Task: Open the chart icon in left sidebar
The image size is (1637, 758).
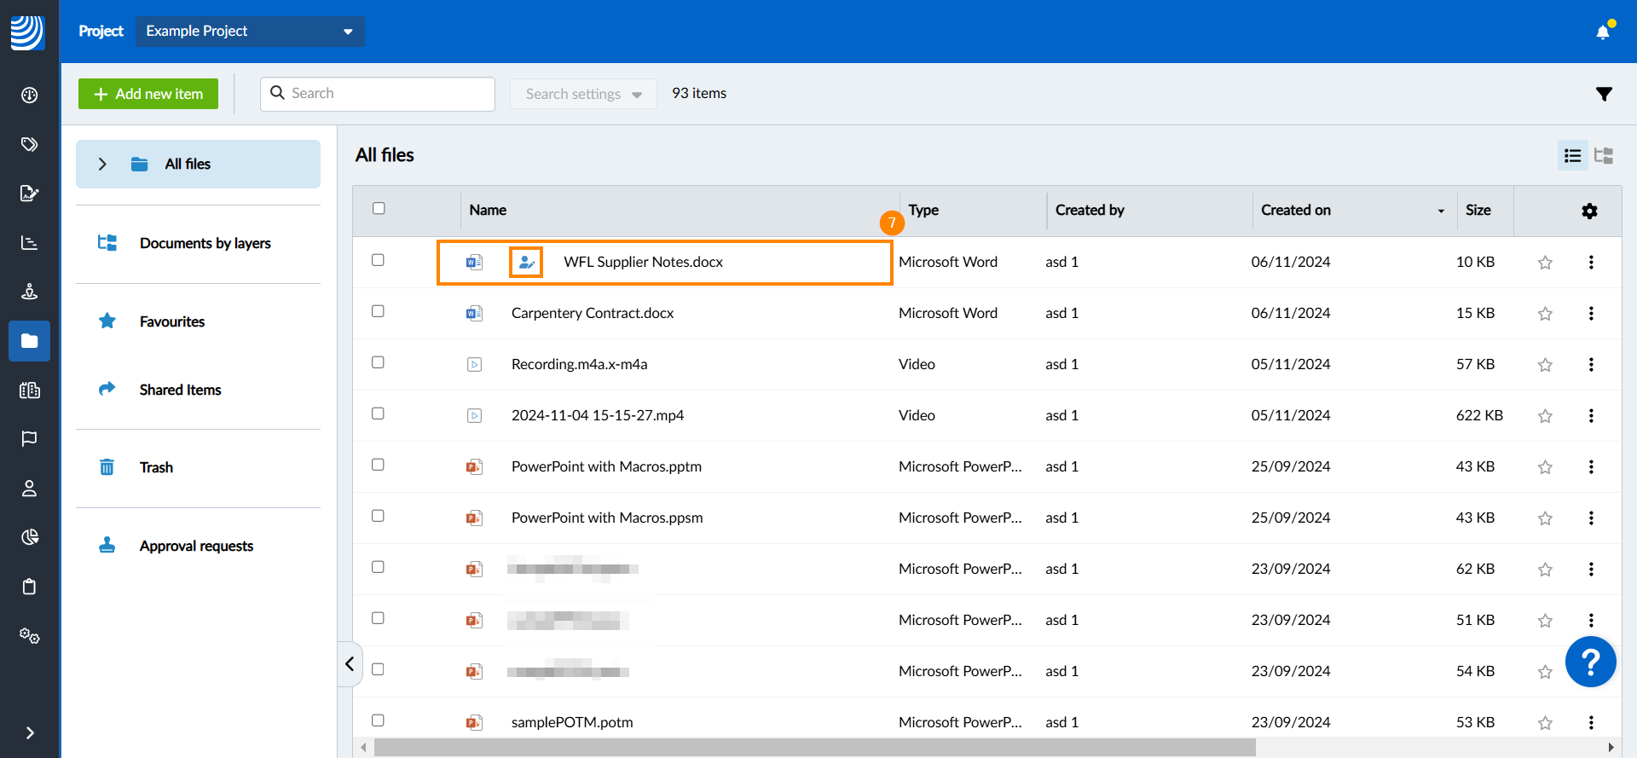Action: 29,243
